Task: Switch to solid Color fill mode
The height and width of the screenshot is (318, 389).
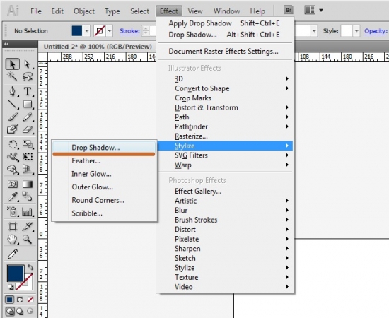Action: [x=10, y=300]
